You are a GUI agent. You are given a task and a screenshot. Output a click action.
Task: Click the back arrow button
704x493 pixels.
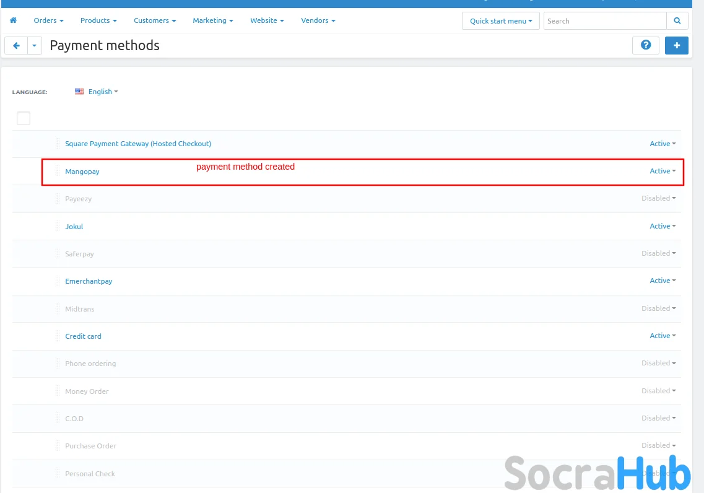[16, 46]
